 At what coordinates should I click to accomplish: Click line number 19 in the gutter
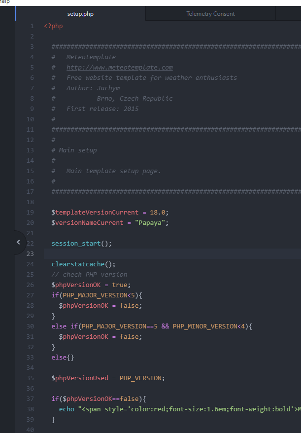31,213
